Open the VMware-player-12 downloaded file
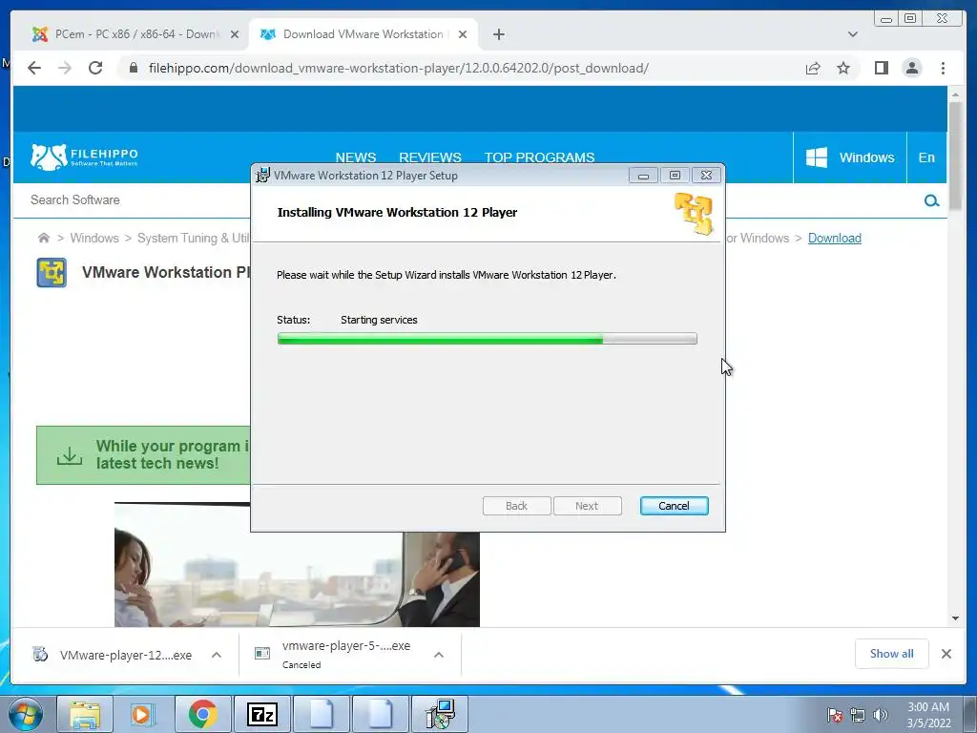The width and height of the screenshot is (977, 733). (113, 655)
